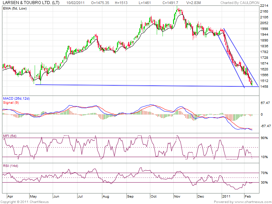272x204 pixels.
Task: Click the 2214 price axis label
Action: (264, 6)
